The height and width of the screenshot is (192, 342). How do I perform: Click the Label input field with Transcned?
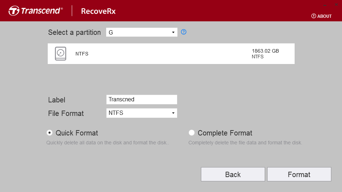tap(141, 100)
